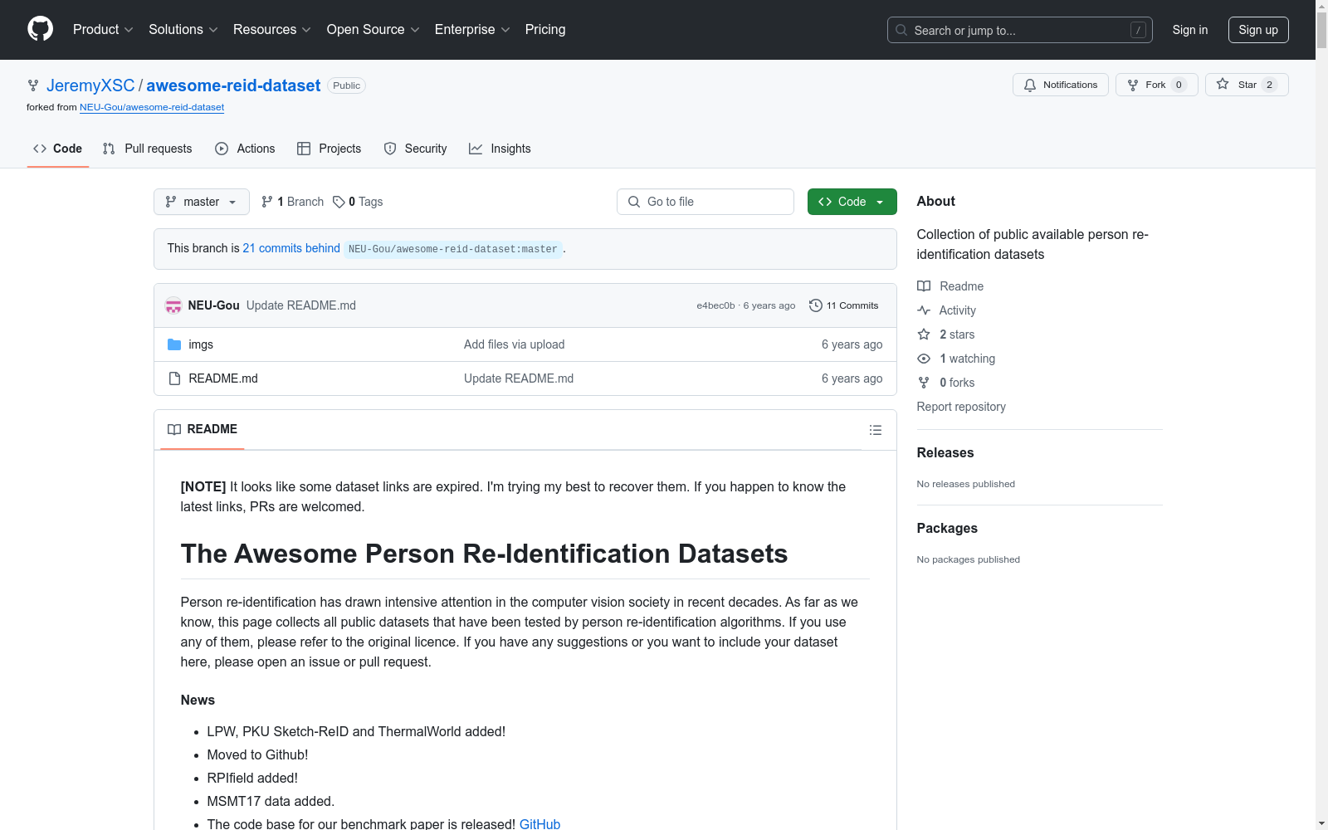This screenshot has height=830, width=1328.
Task: Click the tag icon next to Tags
Action: point(339,202)
